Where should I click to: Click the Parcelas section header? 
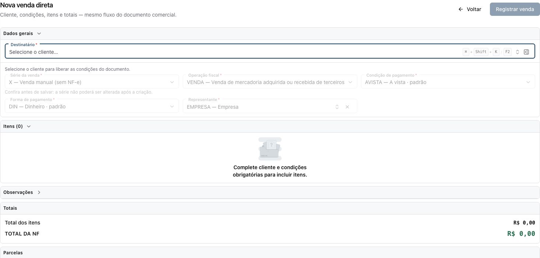[x=270, y=252]
